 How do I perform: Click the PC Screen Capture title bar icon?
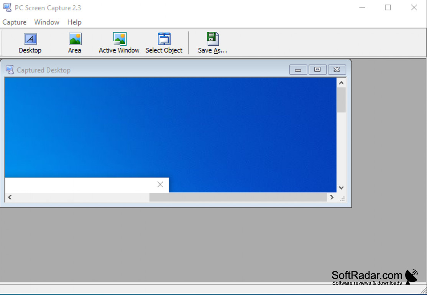[x=7, y=7]
